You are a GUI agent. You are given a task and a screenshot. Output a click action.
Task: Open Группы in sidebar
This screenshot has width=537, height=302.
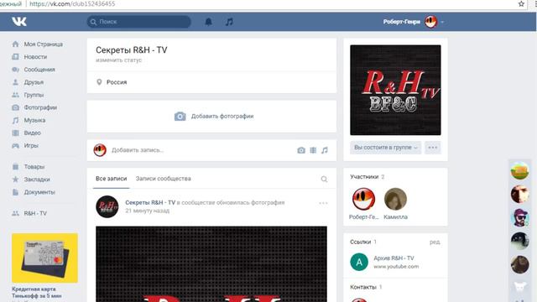pyautogui.click(x=34, y=95)
